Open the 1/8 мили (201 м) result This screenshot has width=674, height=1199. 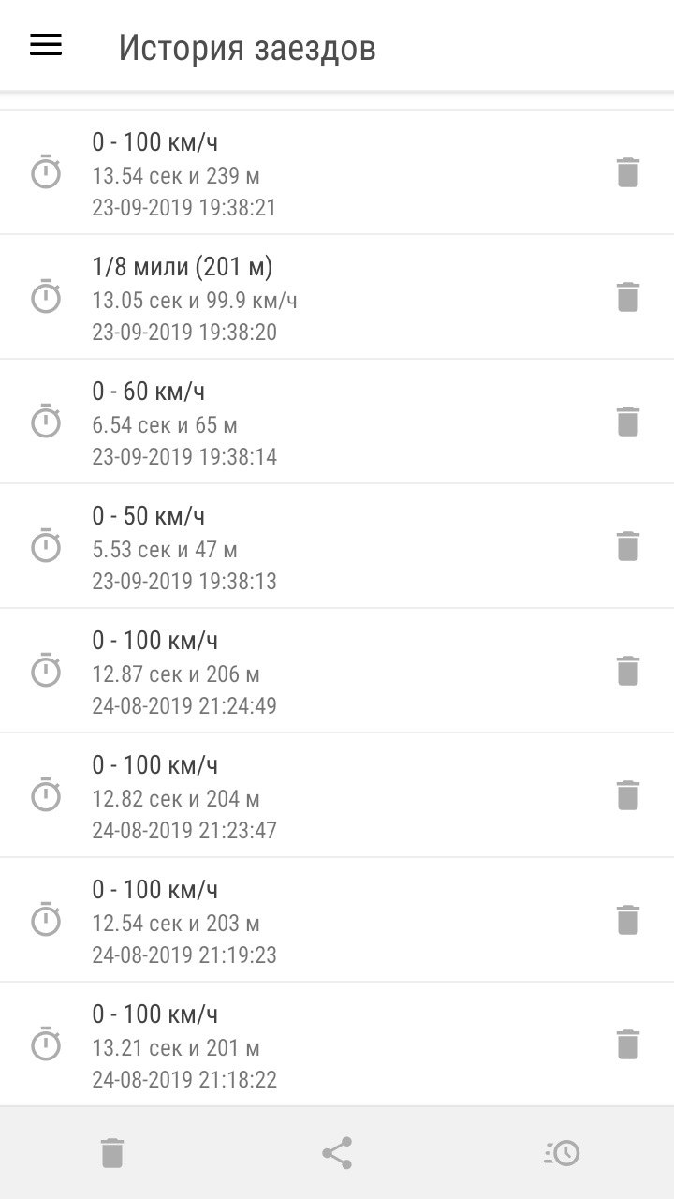point(337,297)
